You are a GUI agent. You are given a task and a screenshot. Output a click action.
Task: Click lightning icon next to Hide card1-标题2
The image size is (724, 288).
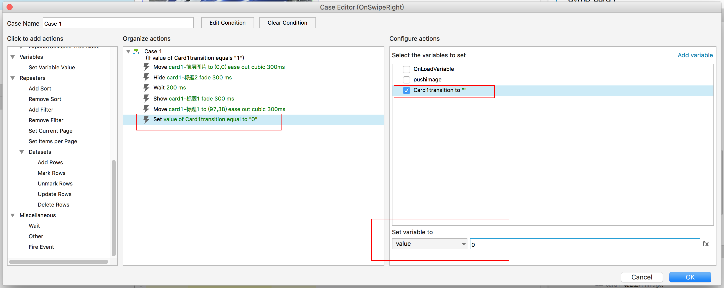[146, 77]
